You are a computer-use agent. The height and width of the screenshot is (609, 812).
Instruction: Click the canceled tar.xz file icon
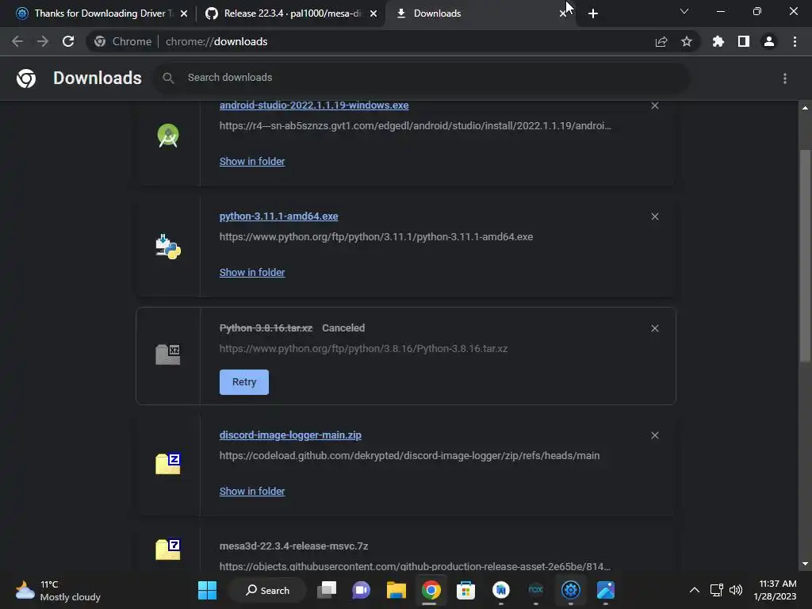point(168,354)
